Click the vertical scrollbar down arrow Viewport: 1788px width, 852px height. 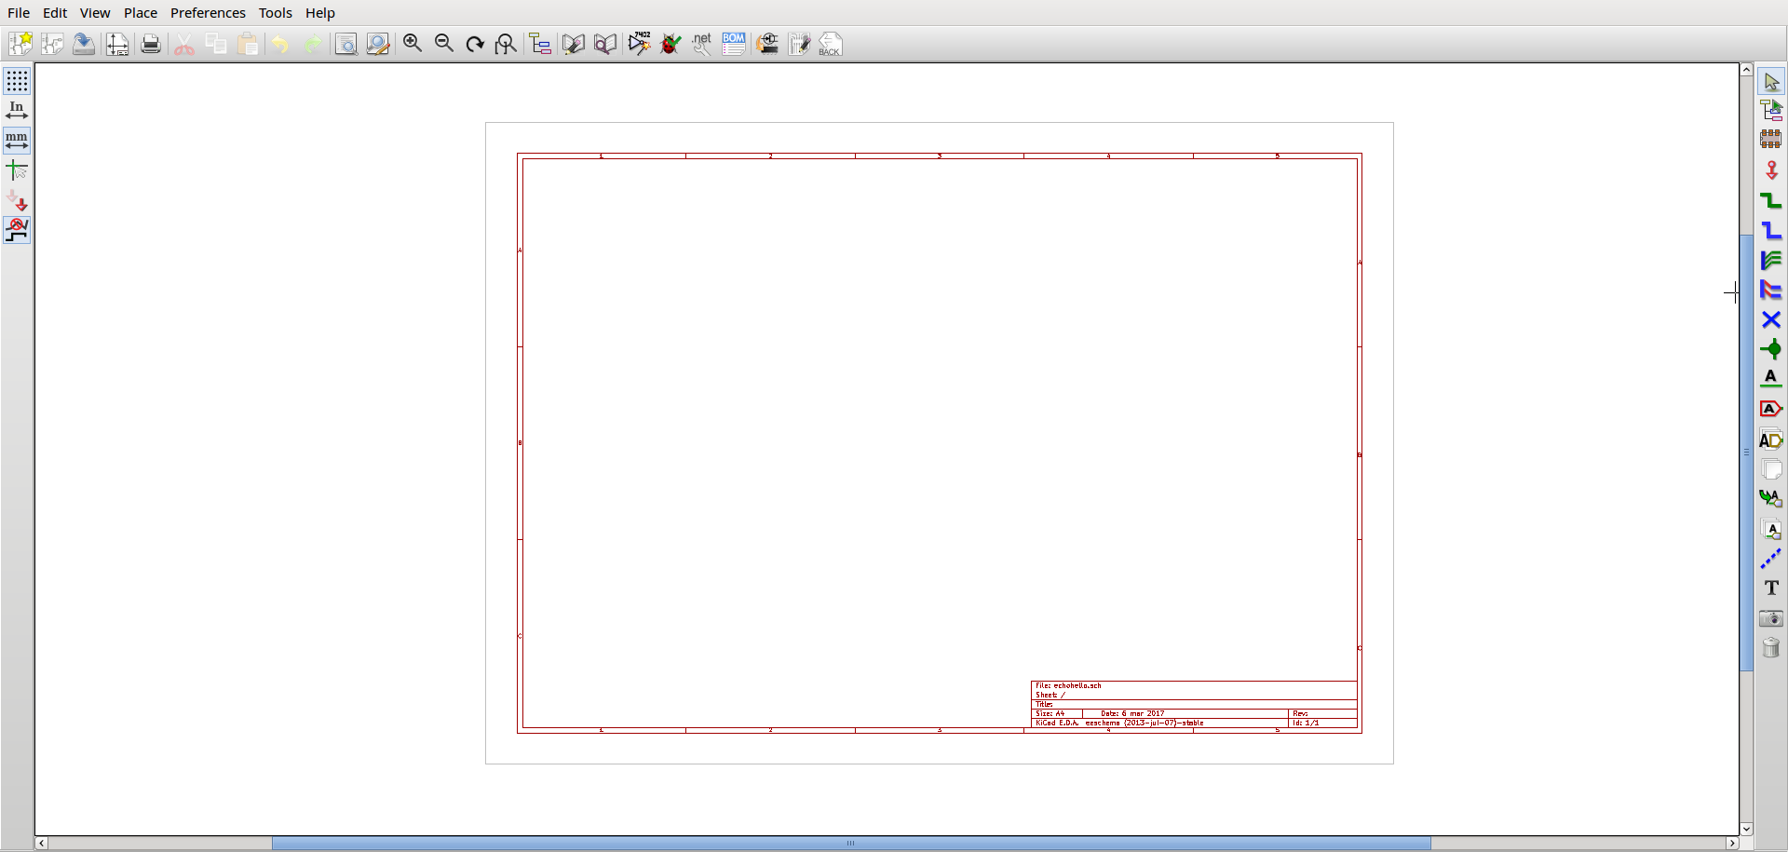click(x=1746, y=829)
